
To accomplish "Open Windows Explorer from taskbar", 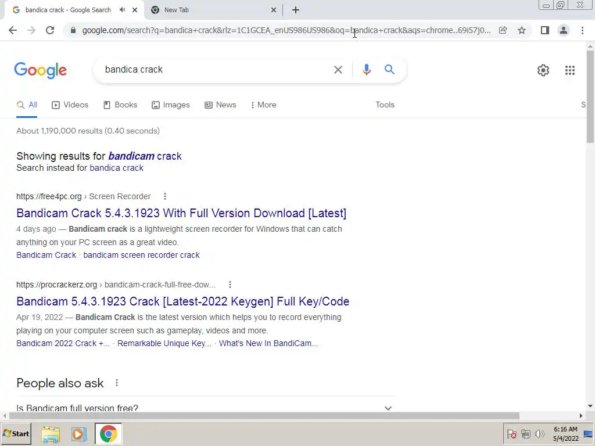I will pyautogui.click(x=51, y=434).
